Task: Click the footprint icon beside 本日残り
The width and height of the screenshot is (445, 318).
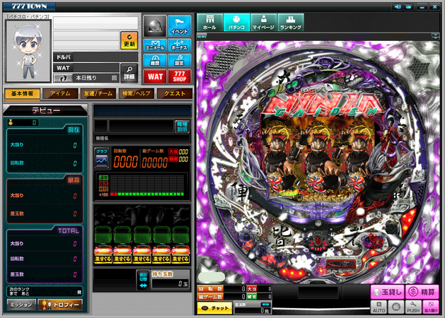Action: tap(62, 78)
